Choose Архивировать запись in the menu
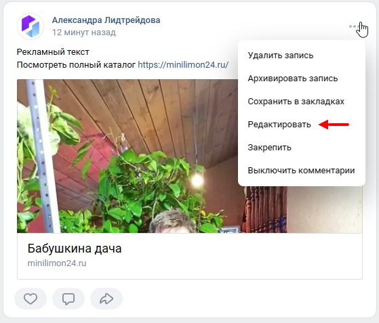This screenshot has width=379, height=323. [x=292, y=79]
